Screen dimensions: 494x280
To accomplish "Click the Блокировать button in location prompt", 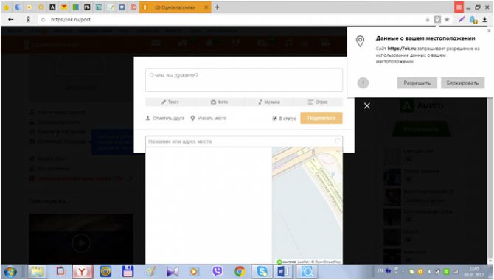I will (462, 83).
